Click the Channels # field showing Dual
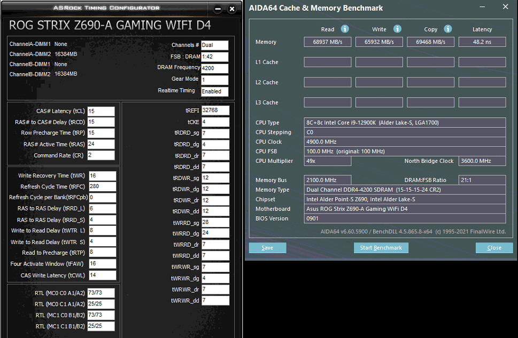 (x=215, y=45)
